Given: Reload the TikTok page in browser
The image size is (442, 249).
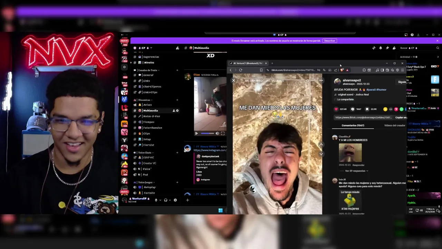Looking at the screenshot, I should 241,70.
